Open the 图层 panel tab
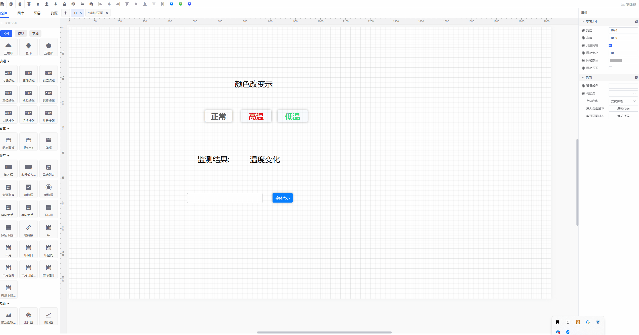The image size is (639, 335). click(37, 13)
